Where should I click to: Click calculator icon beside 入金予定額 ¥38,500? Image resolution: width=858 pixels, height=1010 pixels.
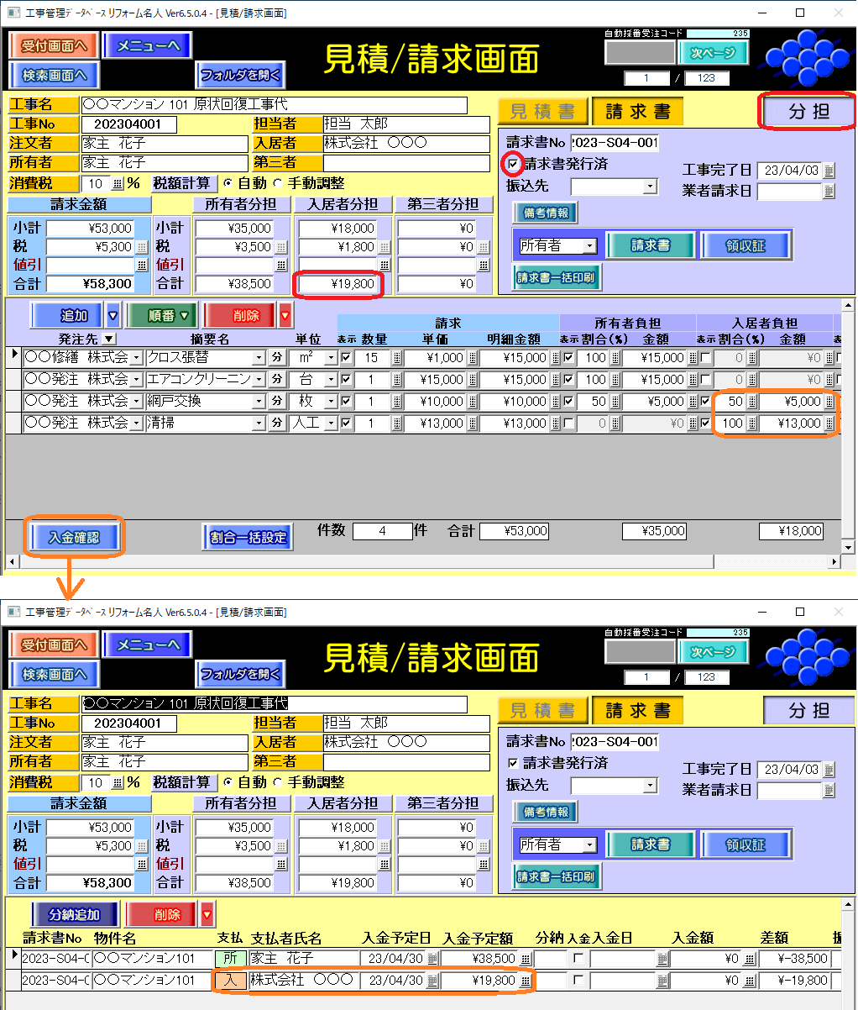coord(525,959)
